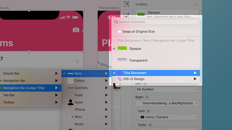Viewport: 232px width, 130px height.
Task: Click the purple document icon beside This Document
Action: click(x=120, y=73)
